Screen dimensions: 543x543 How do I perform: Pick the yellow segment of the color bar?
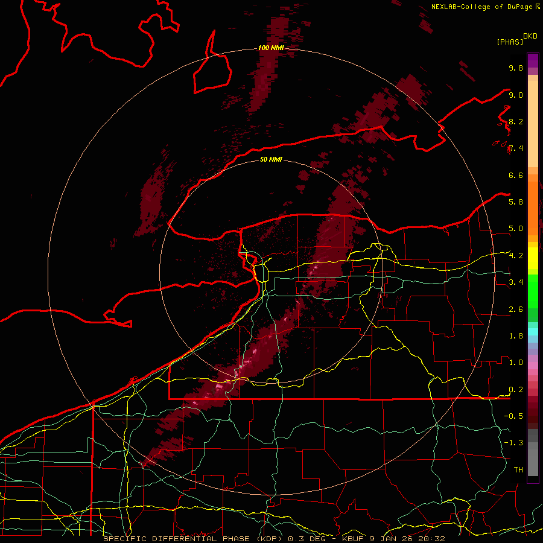tap(533, 258)
